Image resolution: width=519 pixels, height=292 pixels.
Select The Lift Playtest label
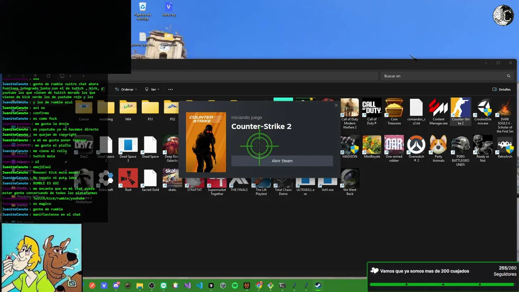click(x=261, y=192)
